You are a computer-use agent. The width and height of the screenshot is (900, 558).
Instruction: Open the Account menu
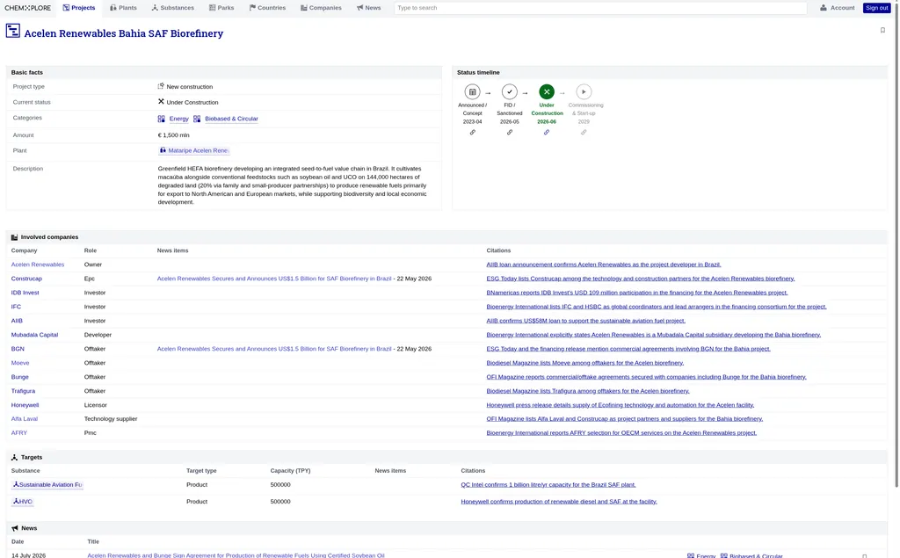pos(838,7)
